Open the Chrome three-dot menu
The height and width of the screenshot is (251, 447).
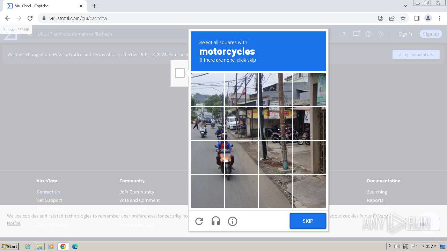439,18
